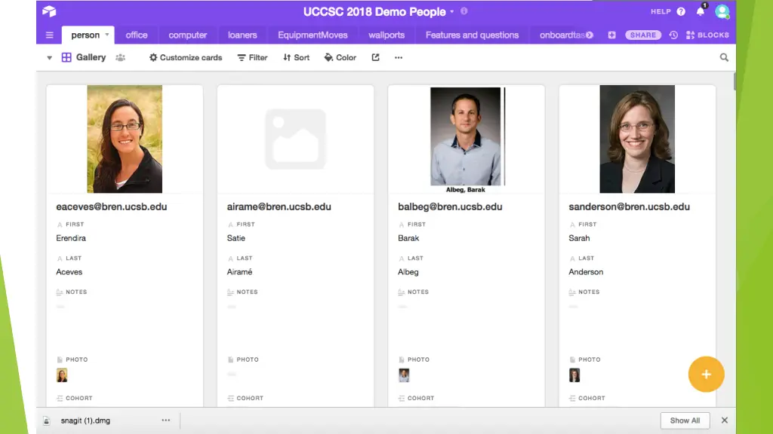Close the downloads bar

[x=724, y=420]
